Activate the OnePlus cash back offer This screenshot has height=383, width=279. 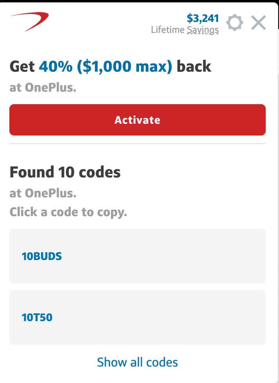pos(138,120)
